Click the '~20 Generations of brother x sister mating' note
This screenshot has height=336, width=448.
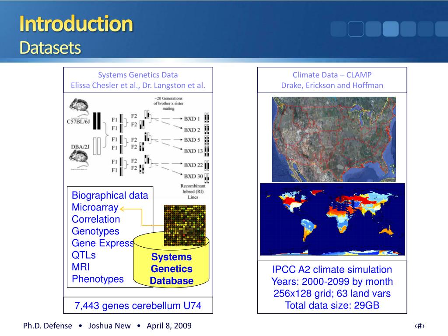[x=168, y=103]
